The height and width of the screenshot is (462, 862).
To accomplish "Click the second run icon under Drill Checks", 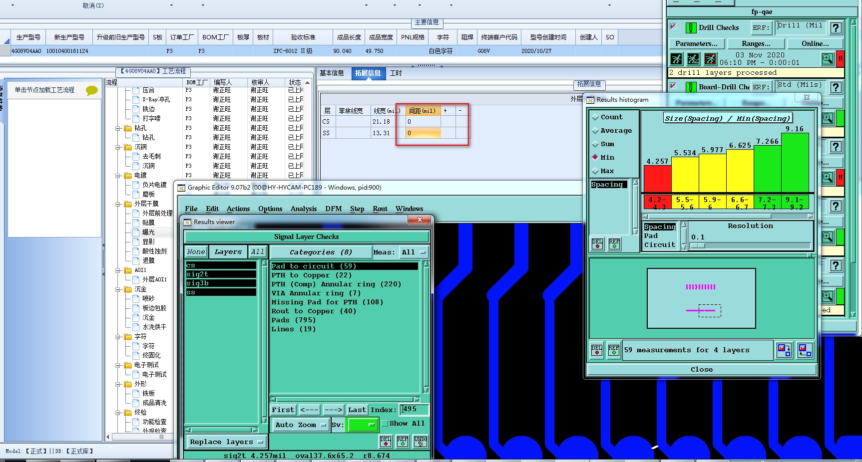I will click(x=693, y=59).
